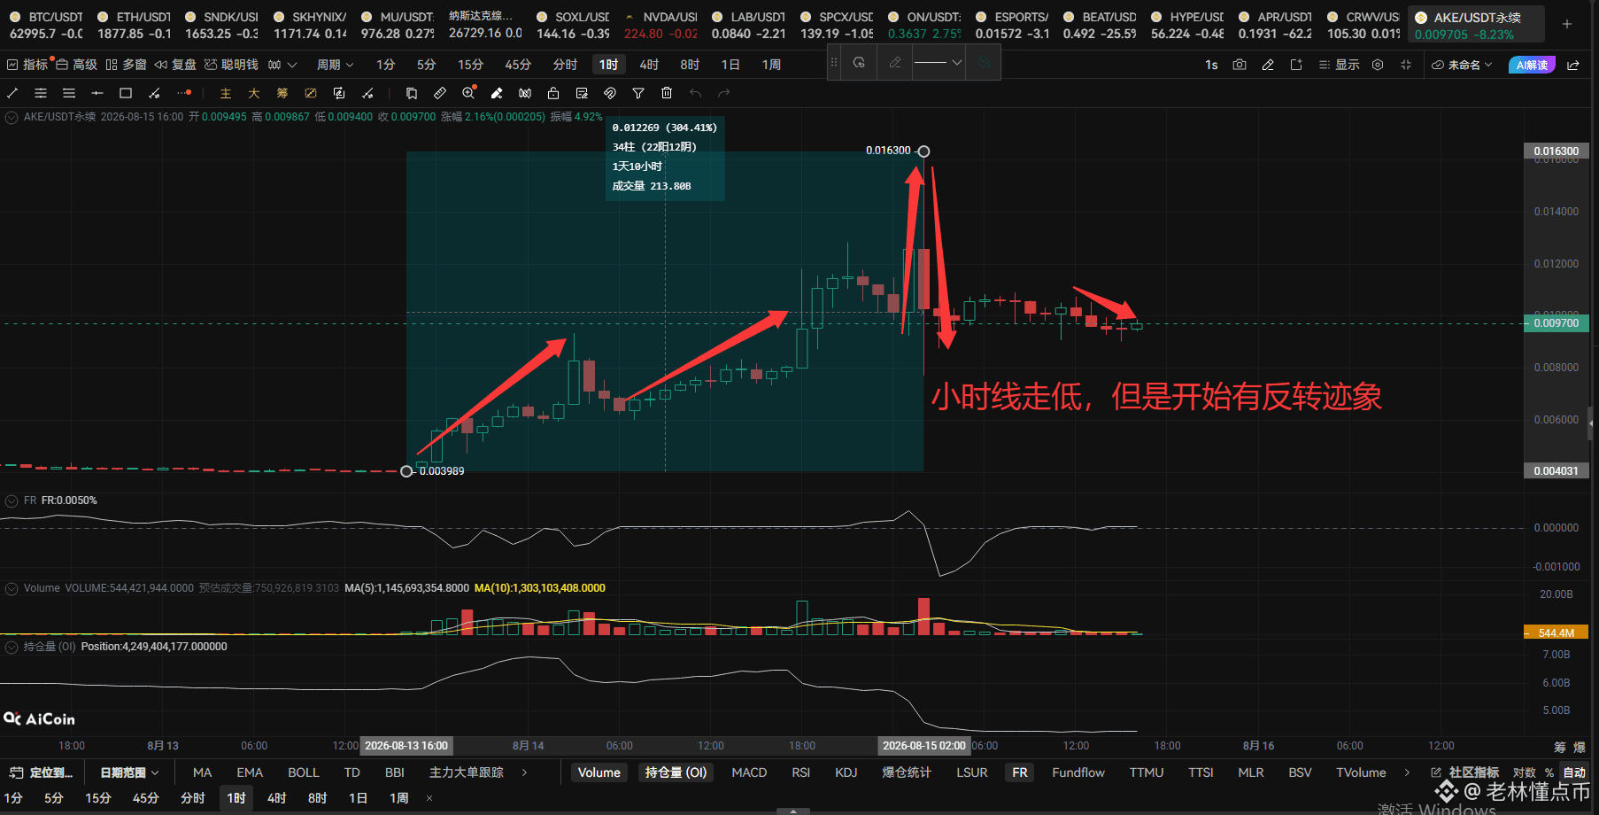Enable the RSI indicator
Image resolution: width=1599 pixels, height=815 pixels.
(801, 772)
